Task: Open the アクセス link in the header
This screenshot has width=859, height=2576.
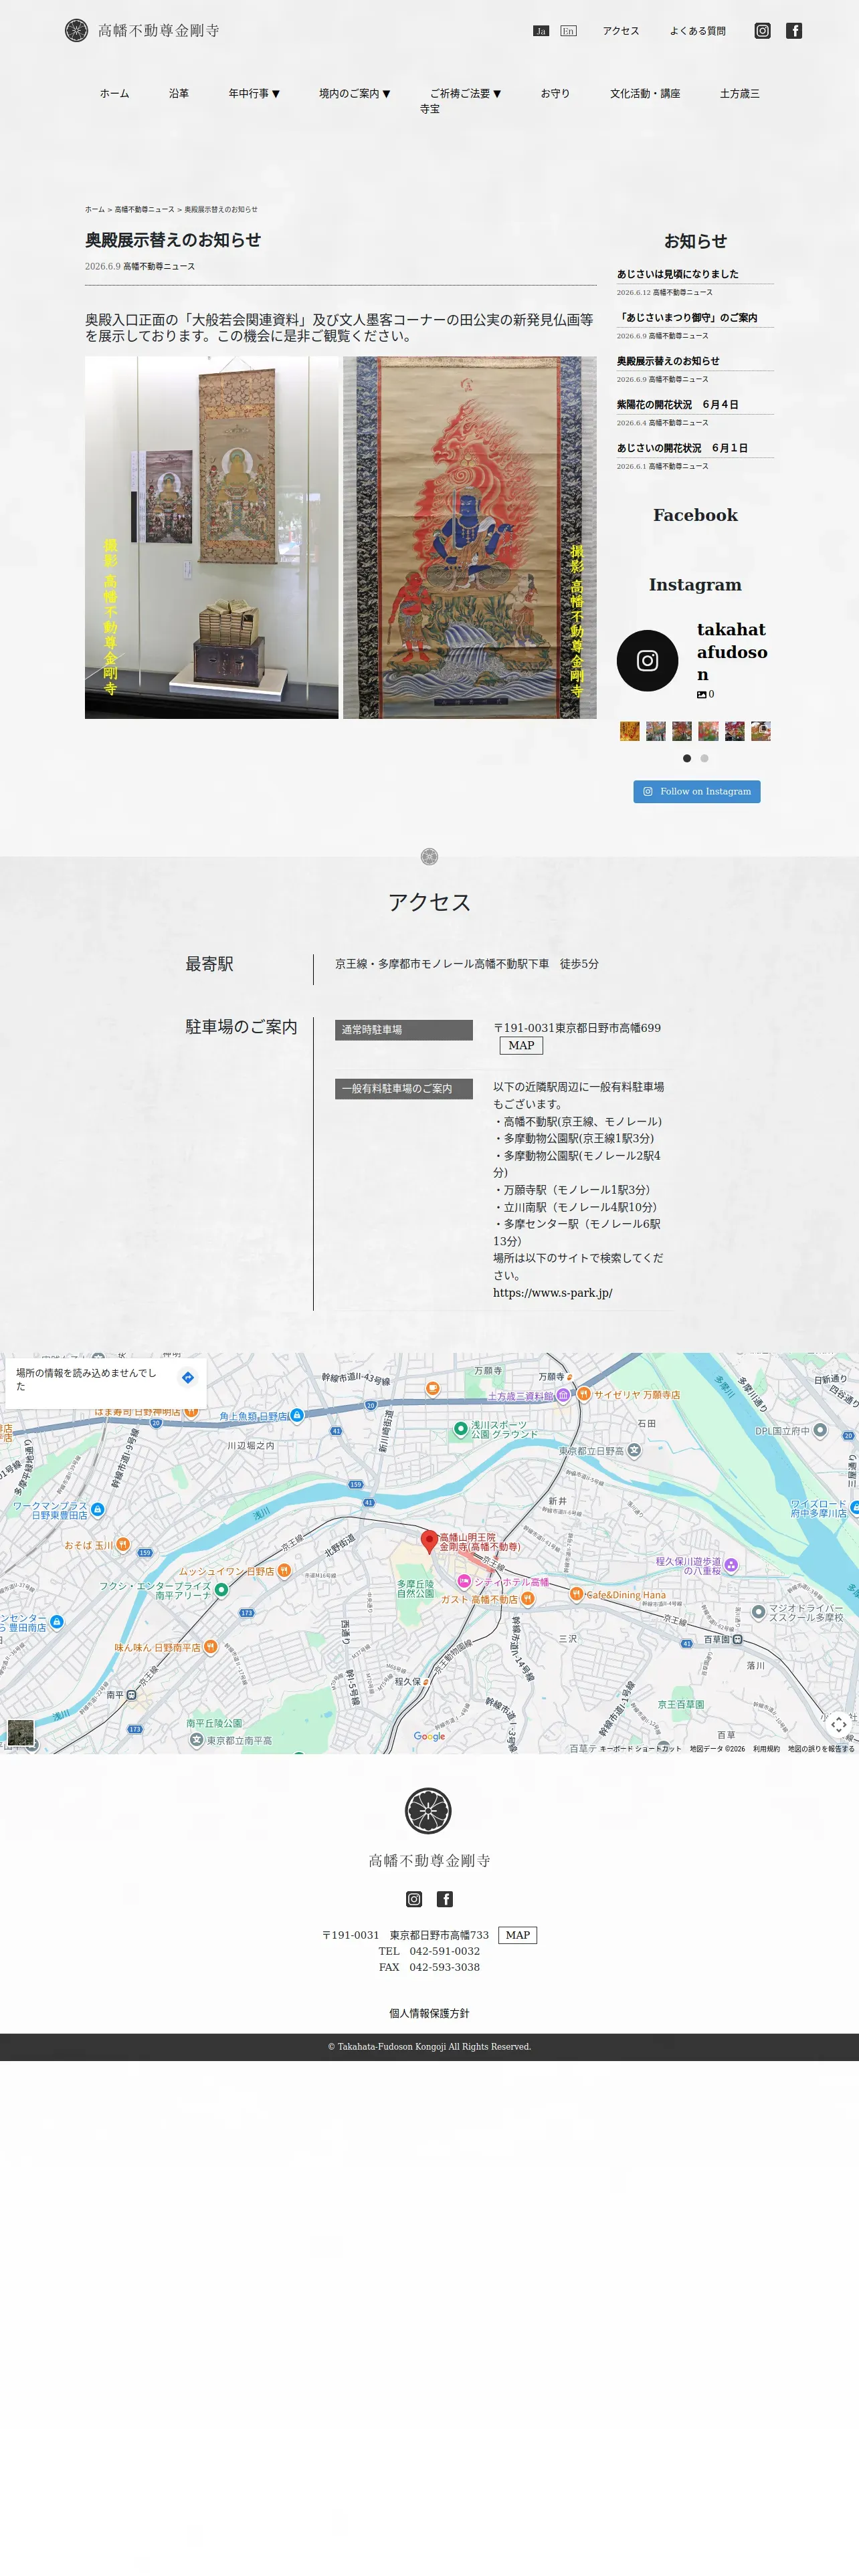Action: (x=621, y=31)
